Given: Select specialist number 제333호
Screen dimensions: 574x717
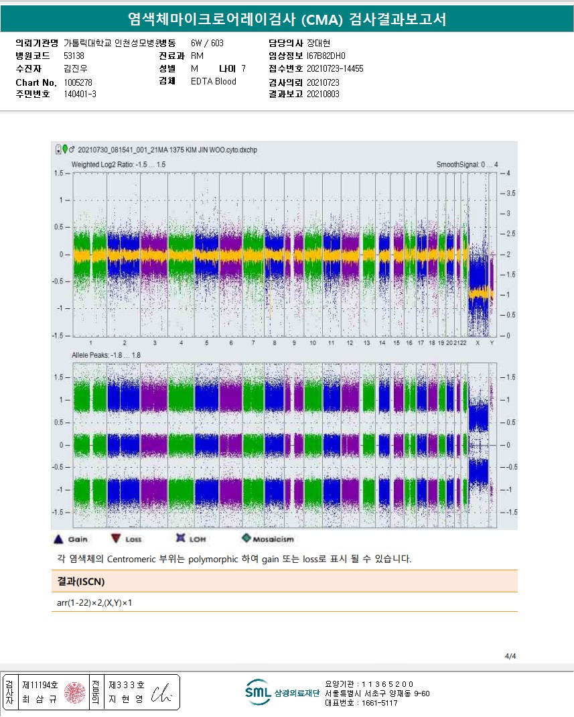Looking at the screenshot, I should click(x=127, y=685).
